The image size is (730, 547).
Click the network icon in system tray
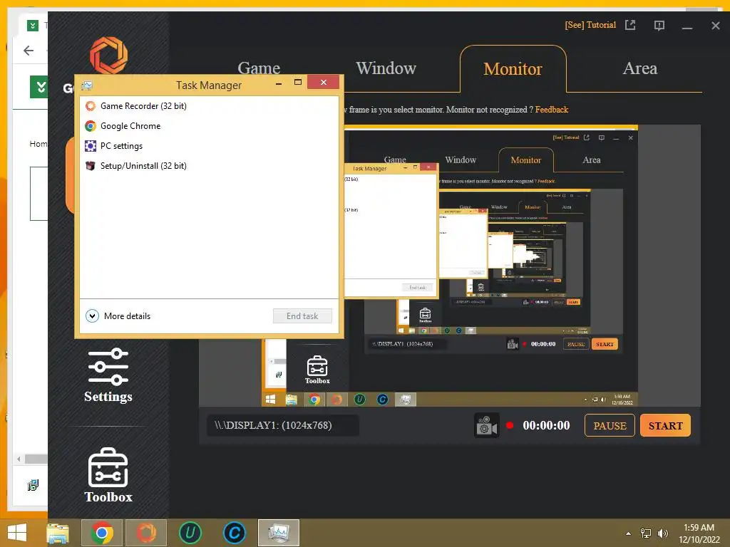(x=646, y=533)
